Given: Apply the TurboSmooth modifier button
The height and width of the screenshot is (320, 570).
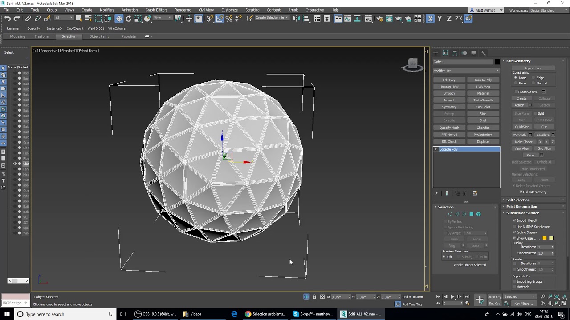Looking at the screenshot, I should click(x=483, y=100).
